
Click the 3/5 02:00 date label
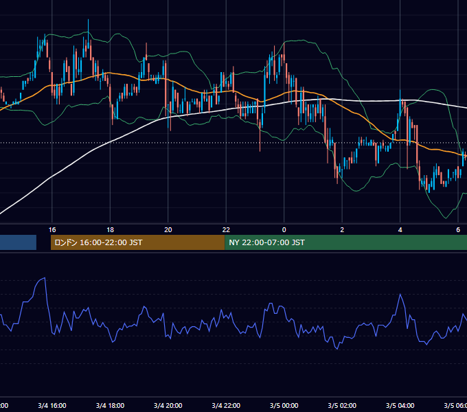[x=342, y=405]
